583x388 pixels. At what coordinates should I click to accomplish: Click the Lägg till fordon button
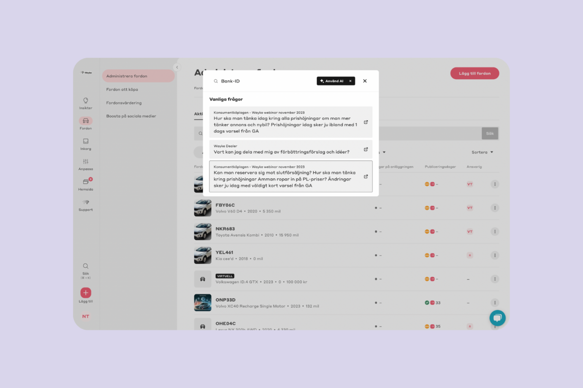point(475,73)
